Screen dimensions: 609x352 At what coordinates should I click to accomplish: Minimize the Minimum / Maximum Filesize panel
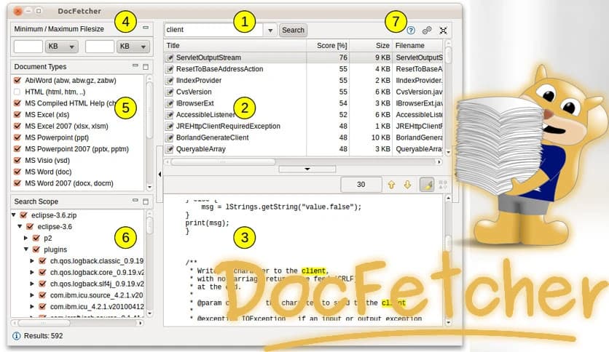tap(146, 28)
